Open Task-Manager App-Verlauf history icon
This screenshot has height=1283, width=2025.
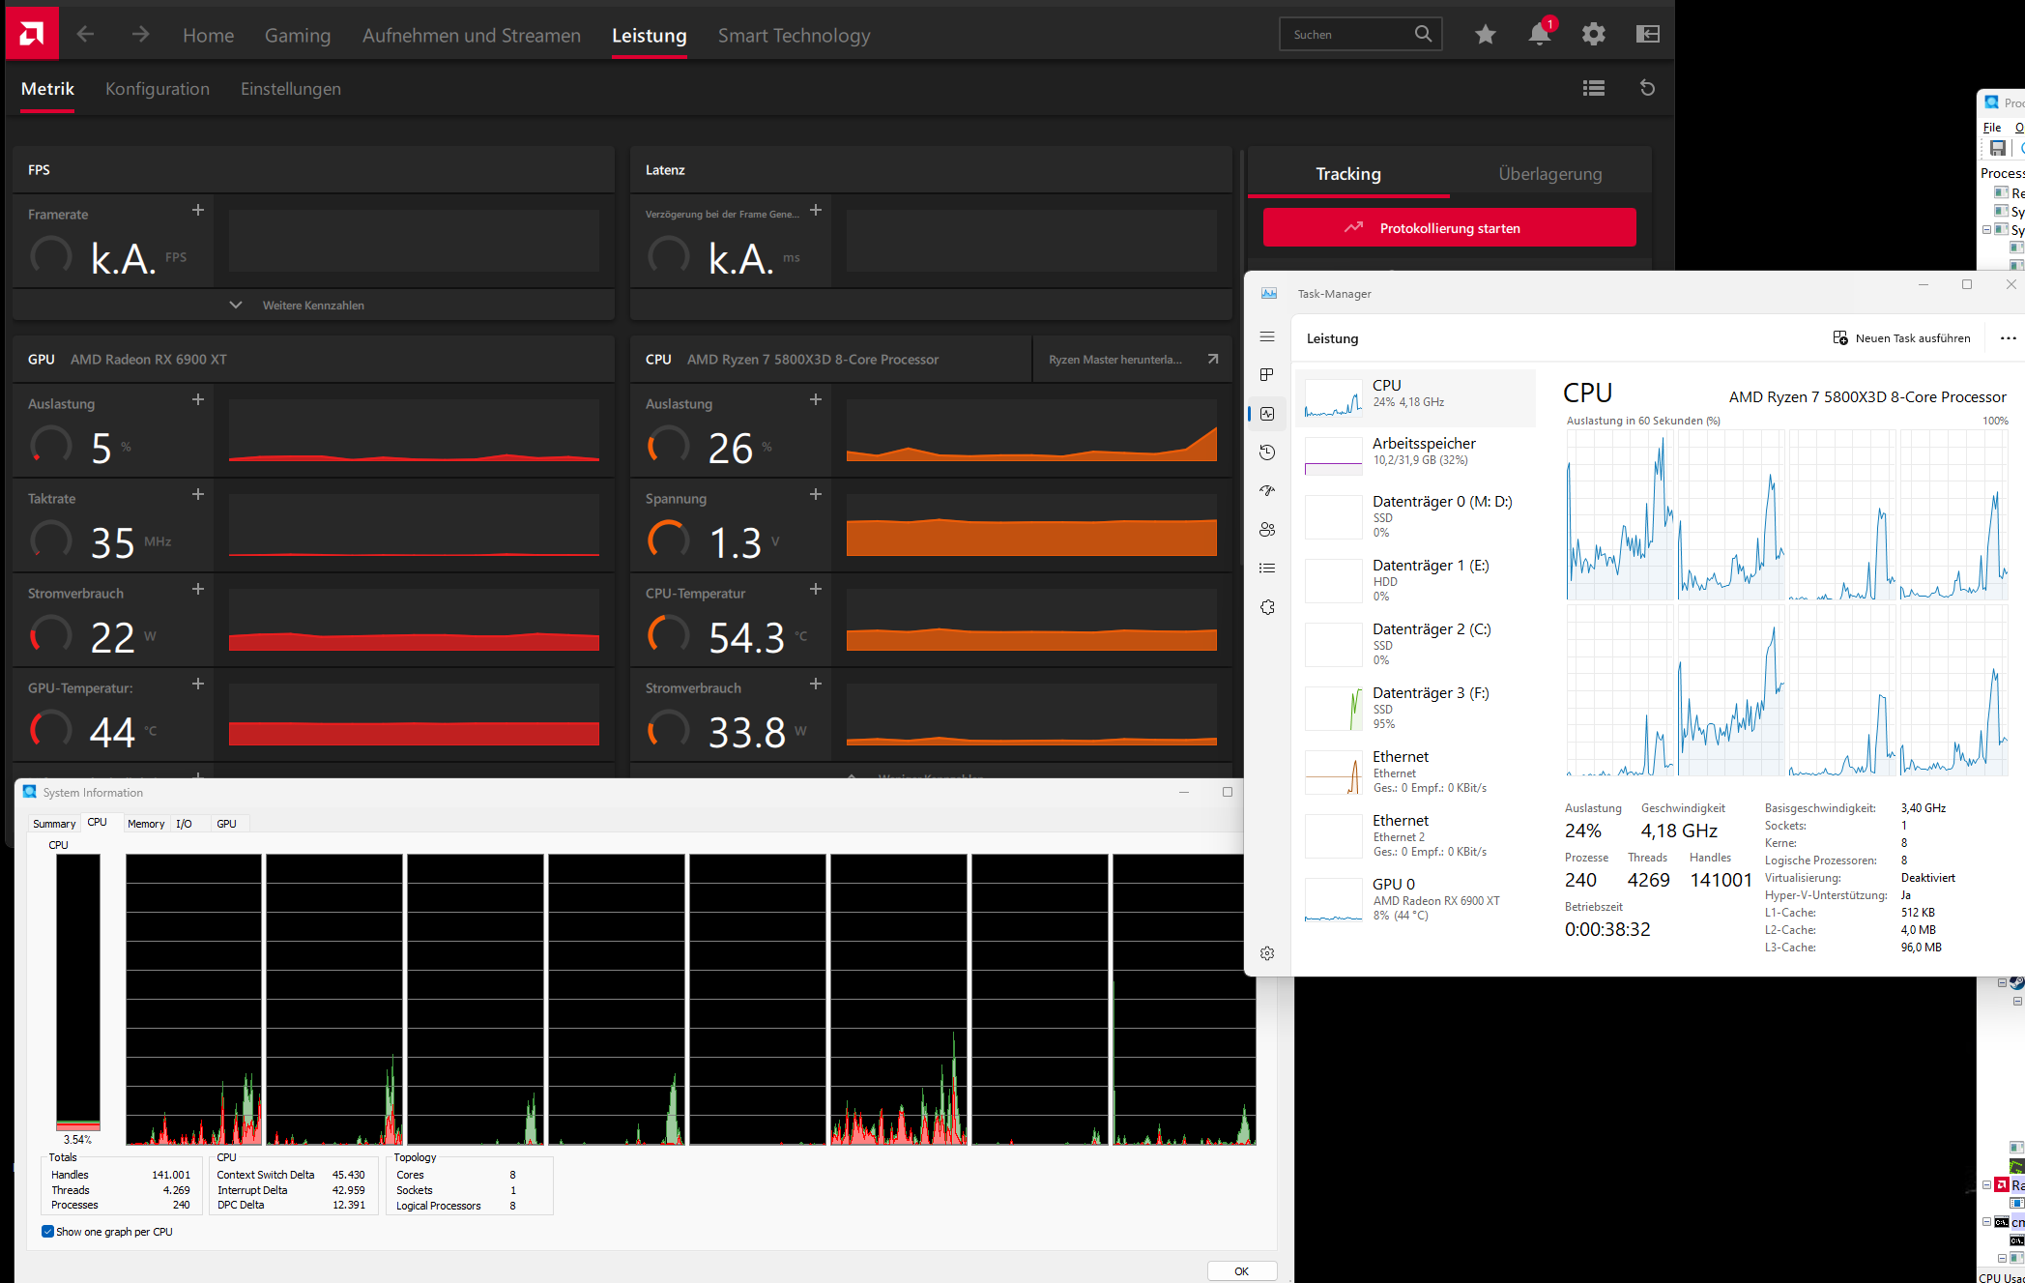coord(1267,452)
